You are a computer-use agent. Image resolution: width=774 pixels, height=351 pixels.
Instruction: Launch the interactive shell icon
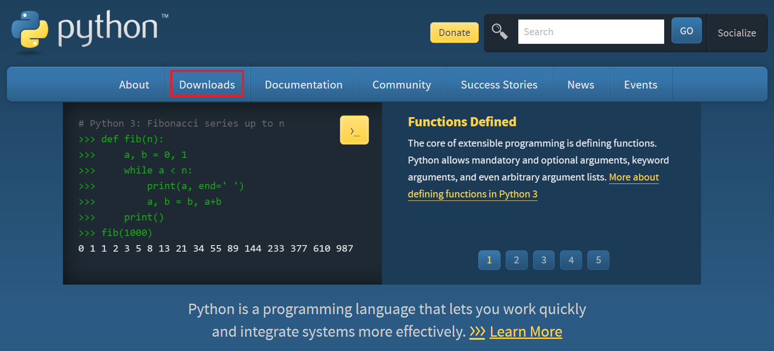[x=354, y=130]
